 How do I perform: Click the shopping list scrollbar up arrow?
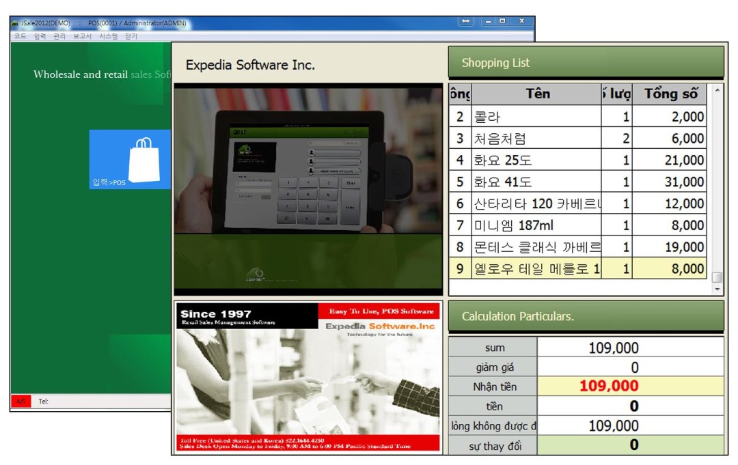(x=717, y=90)
